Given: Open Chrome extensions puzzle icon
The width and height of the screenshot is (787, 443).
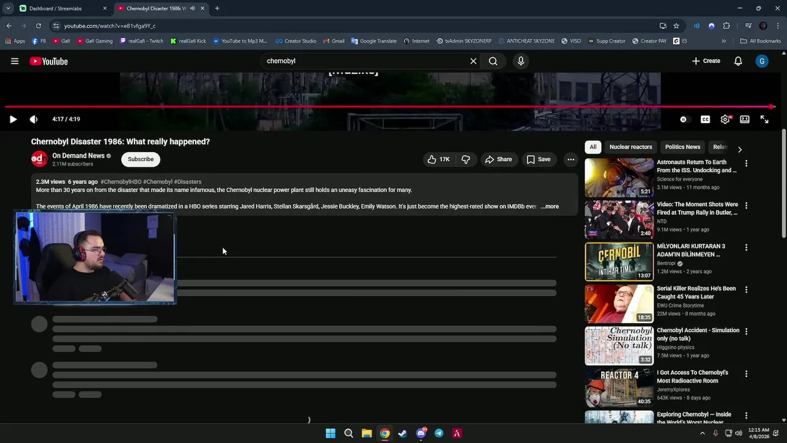Looking at the screenshot, I should click(x=727, y=26).
